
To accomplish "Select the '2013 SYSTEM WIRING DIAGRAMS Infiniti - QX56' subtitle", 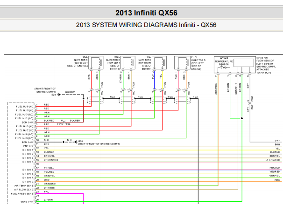I will point(146,25).
